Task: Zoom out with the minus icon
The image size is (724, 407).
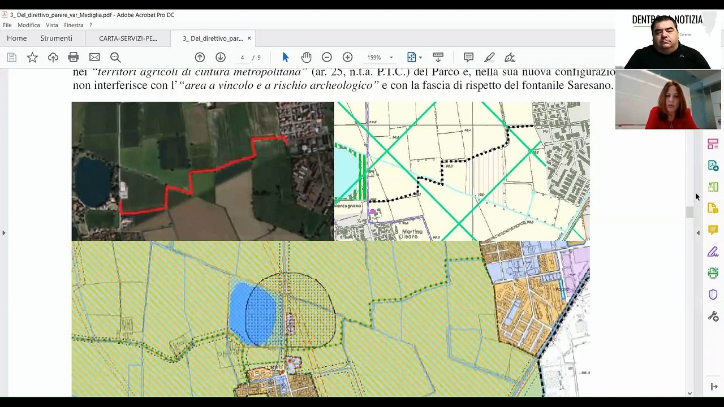Action: [327, 57]
